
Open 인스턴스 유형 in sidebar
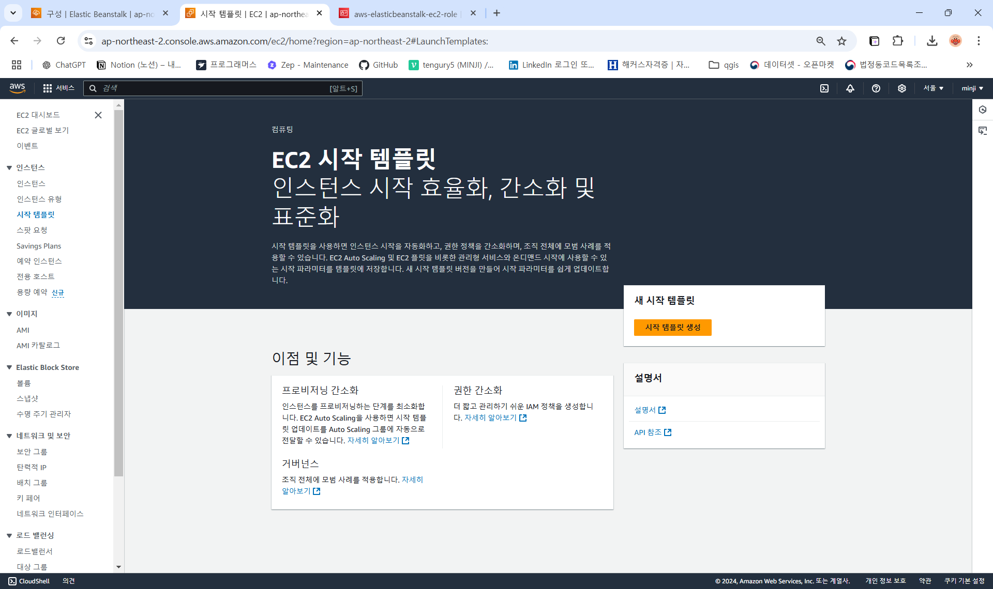click(x=39, y=199)
